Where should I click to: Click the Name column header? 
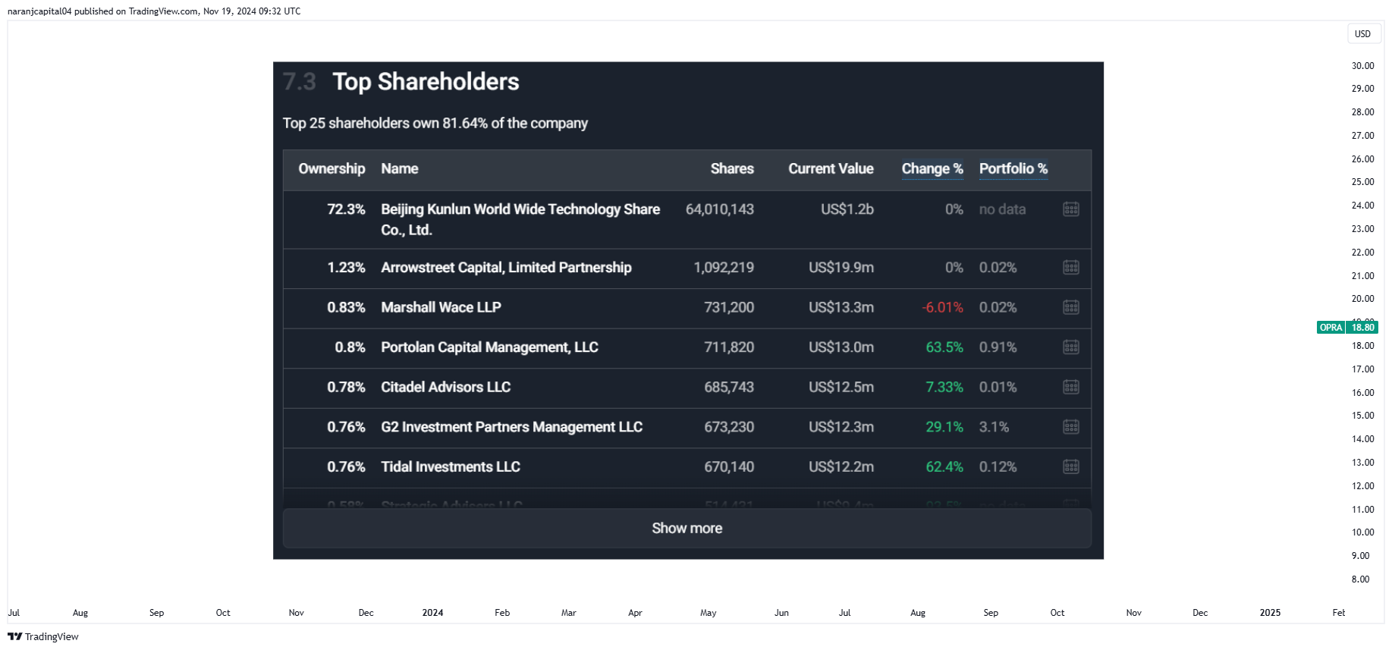[x=400, y=168]
